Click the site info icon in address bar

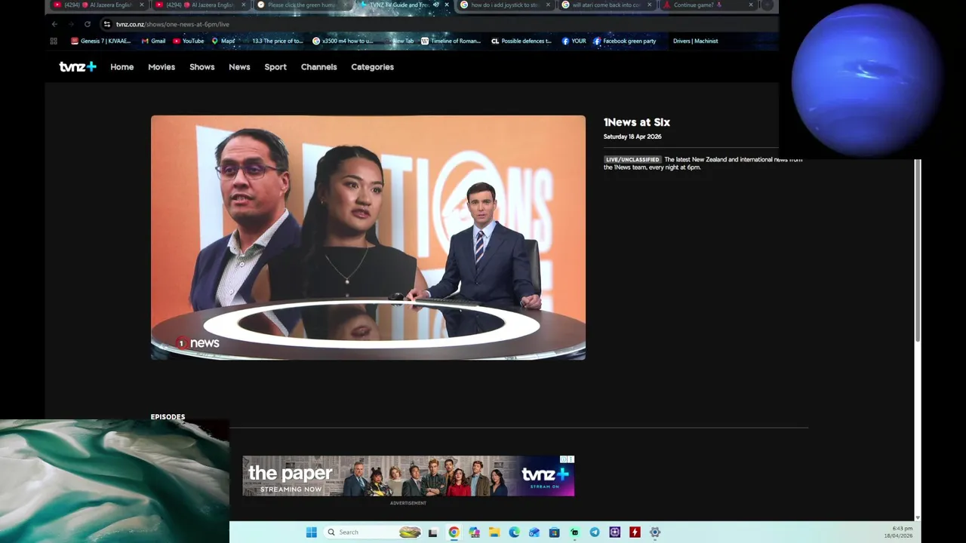point(106,24)
